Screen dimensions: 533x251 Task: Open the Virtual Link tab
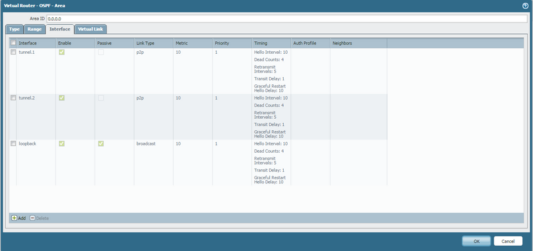click(x=91, y=29)
